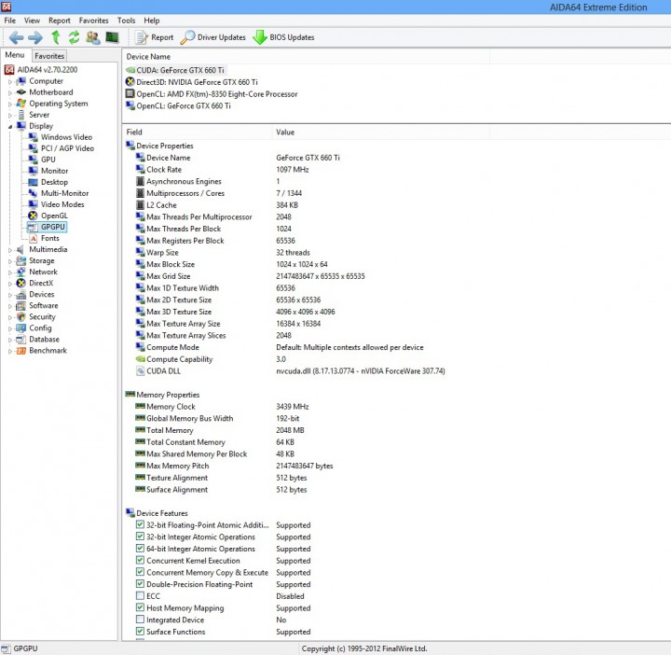Open the File menu
This screenshot has width=671, height=655.
point(10,21)
